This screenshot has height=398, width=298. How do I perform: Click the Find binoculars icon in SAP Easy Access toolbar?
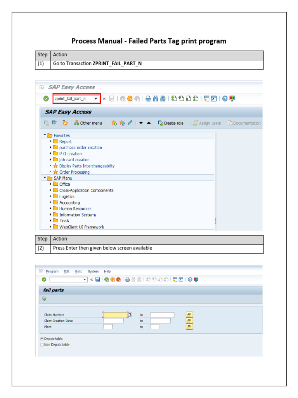pos(155,98)
